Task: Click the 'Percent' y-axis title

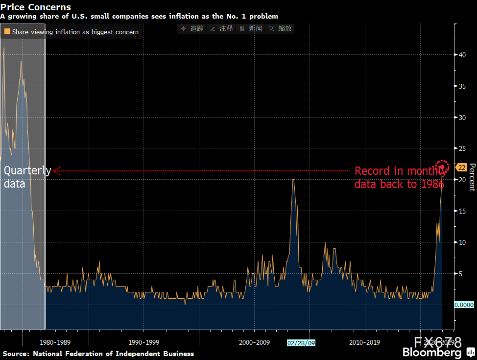Action: click(x=472, y=177)
